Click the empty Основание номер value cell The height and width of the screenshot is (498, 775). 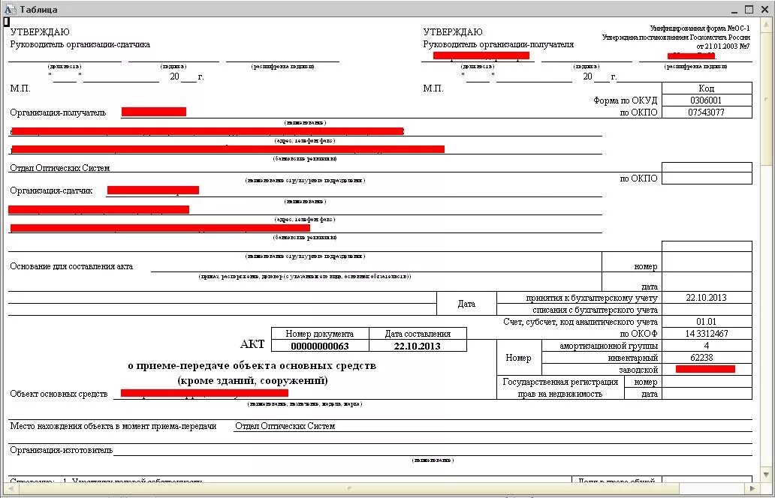coord(707,262)
